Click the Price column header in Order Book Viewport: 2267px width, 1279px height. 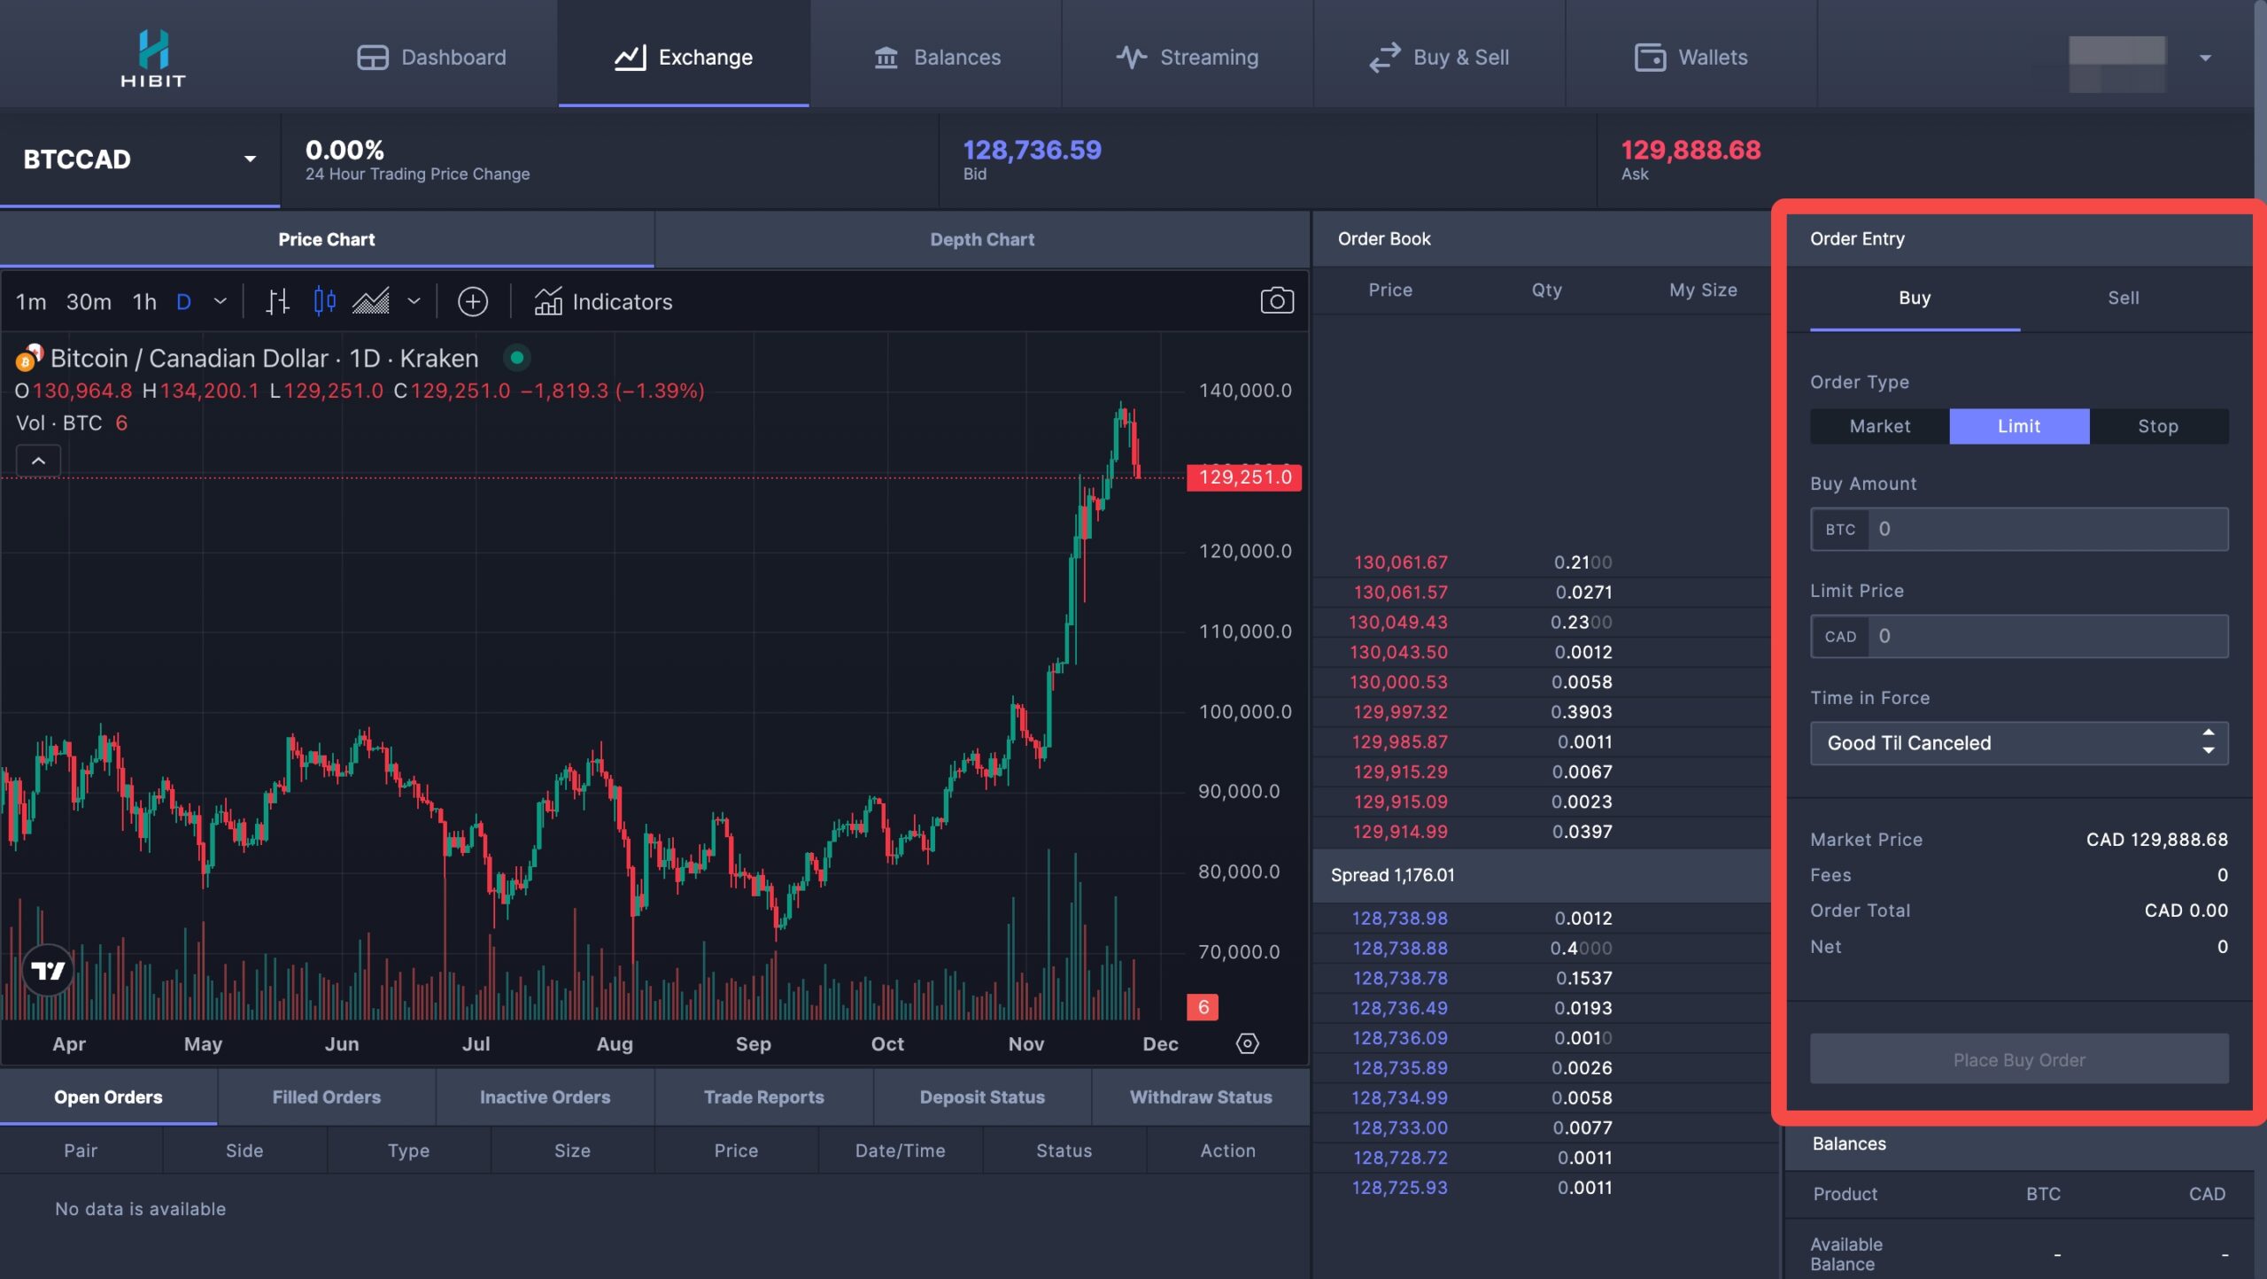click(1390, 290)
